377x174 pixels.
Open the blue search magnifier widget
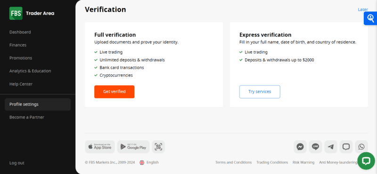pyautogui.click(x=370, y=18)
